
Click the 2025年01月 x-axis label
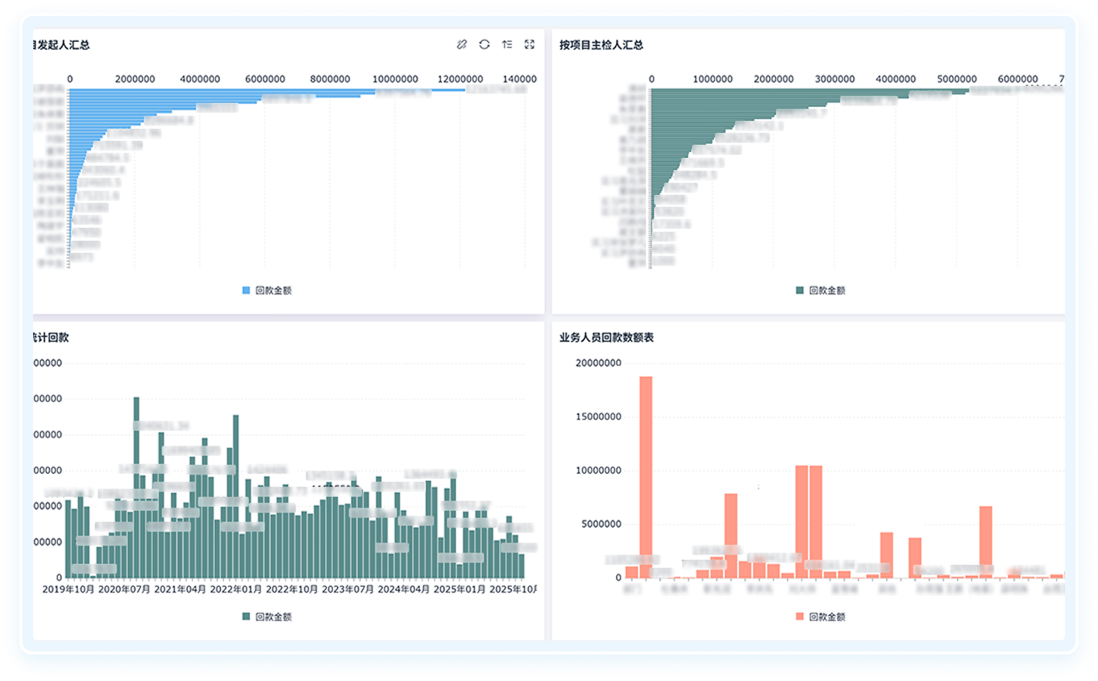tap(460, 590)
